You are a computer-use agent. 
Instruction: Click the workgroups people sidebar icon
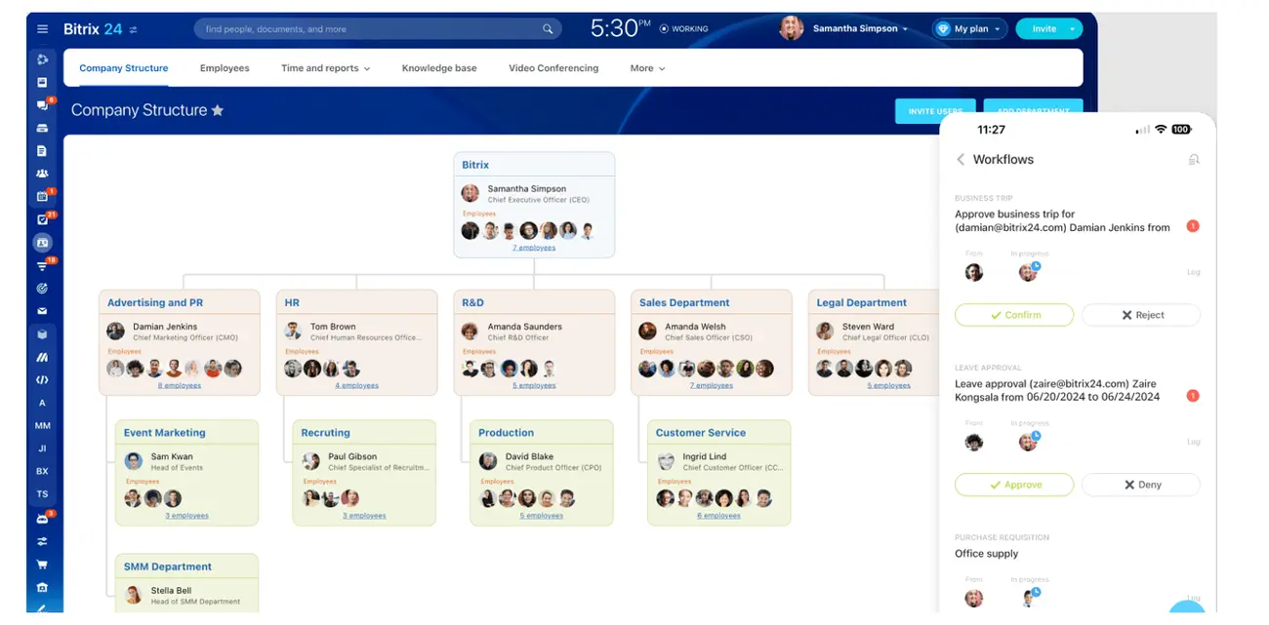coord(42,174)
